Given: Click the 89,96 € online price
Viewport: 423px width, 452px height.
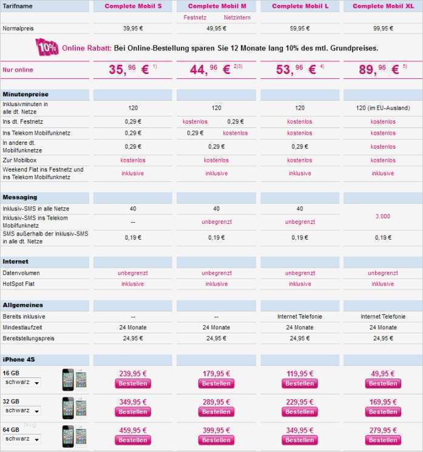Looking at the screenshot, I should click(382, 70).
